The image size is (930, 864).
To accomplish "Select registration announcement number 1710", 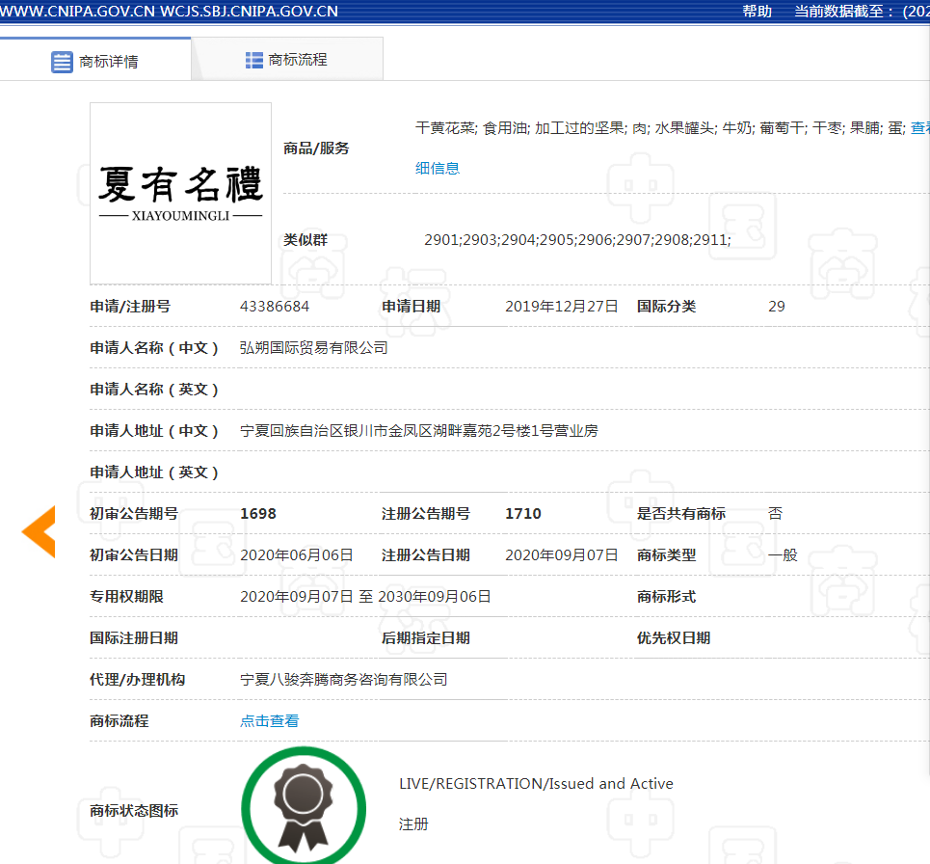I will point(523,514).
